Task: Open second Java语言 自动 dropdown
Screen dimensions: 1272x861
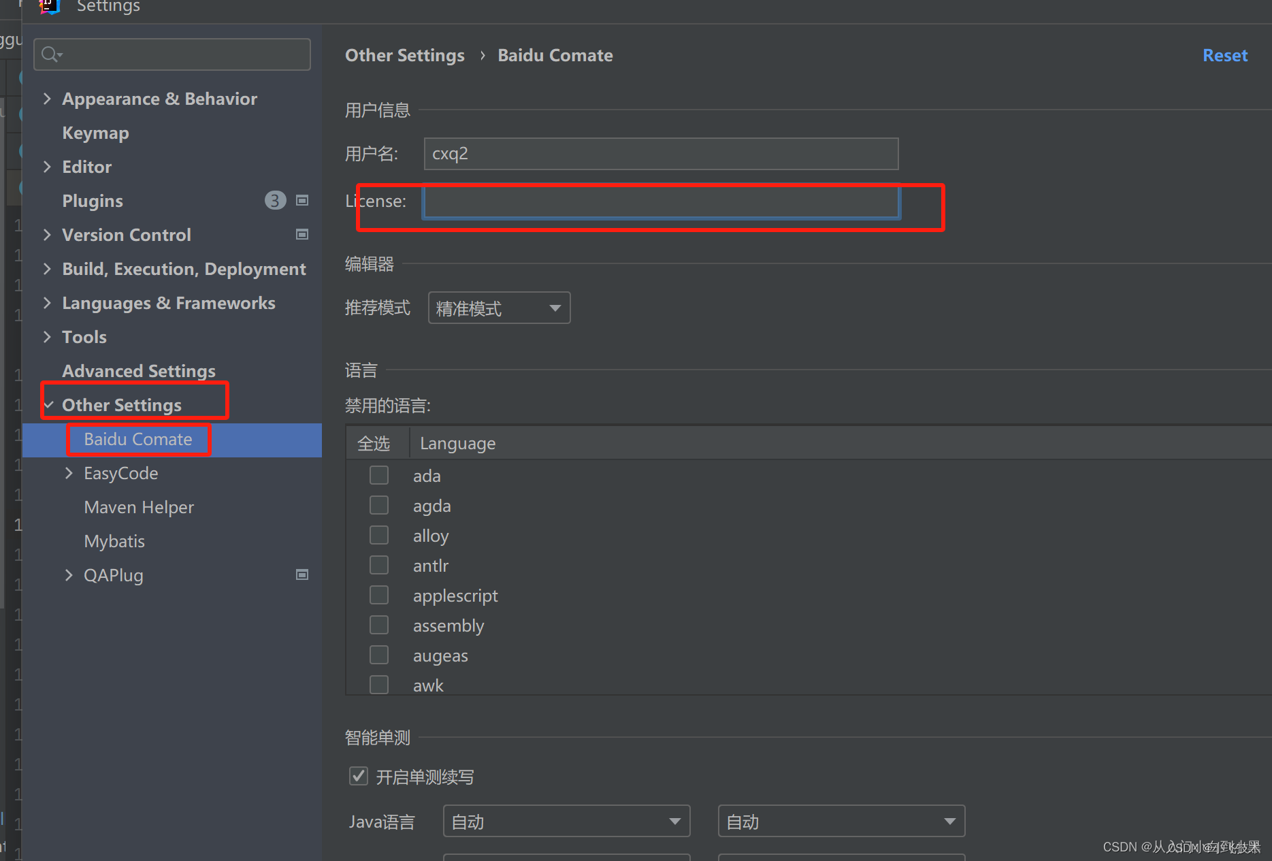Action: 841,822
